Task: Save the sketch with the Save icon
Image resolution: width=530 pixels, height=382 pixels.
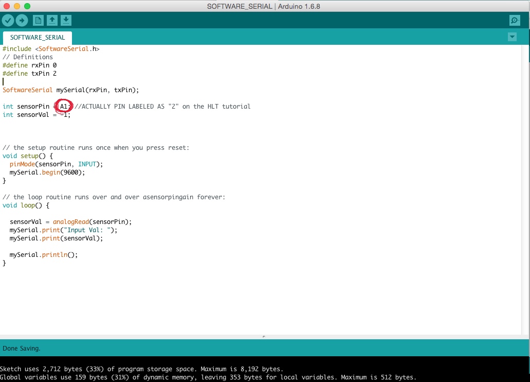Action: 66,20
